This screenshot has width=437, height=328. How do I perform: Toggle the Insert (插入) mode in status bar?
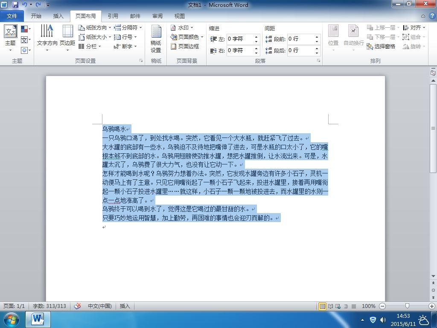click(x=125, y=306)
